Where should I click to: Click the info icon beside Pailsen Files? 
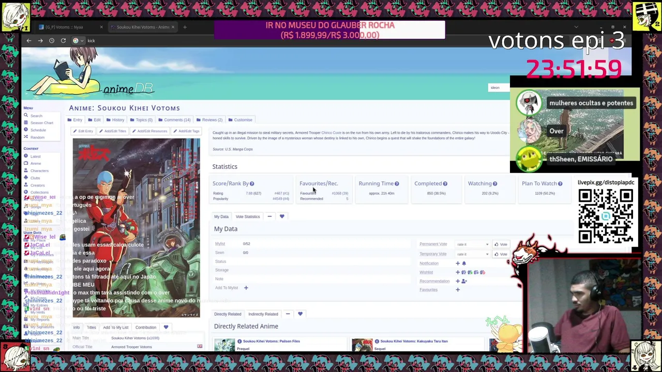[239, 341]
